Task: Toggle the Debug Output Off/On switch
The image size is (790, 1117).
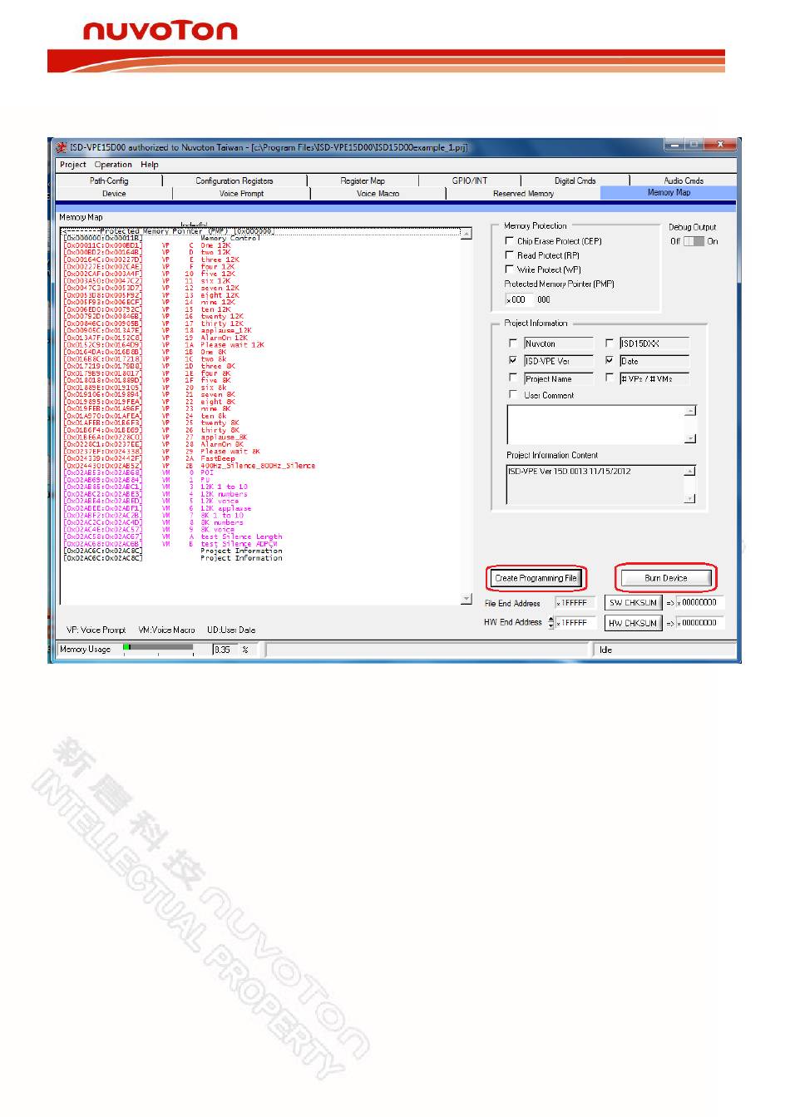Action: point(694,241)
